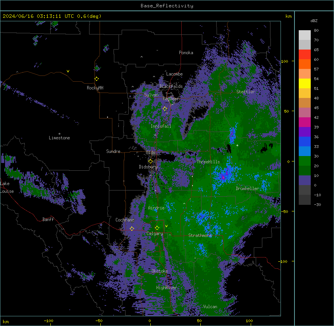Click the Base_Reflectivity title

point(167,6)
